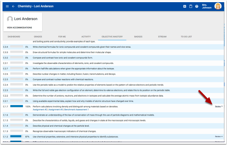This screenshot has width=227, height=145.
Task: Click View Accommodations link
Action: point(19,27)
